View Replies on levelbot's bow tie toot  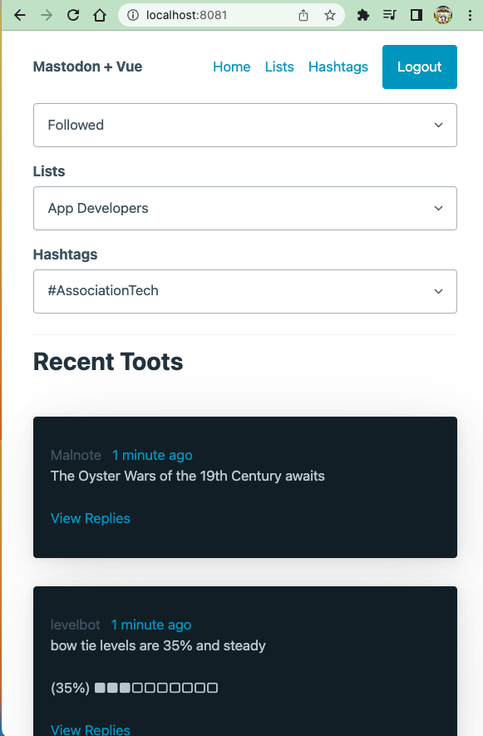click(x=90, y=729)
